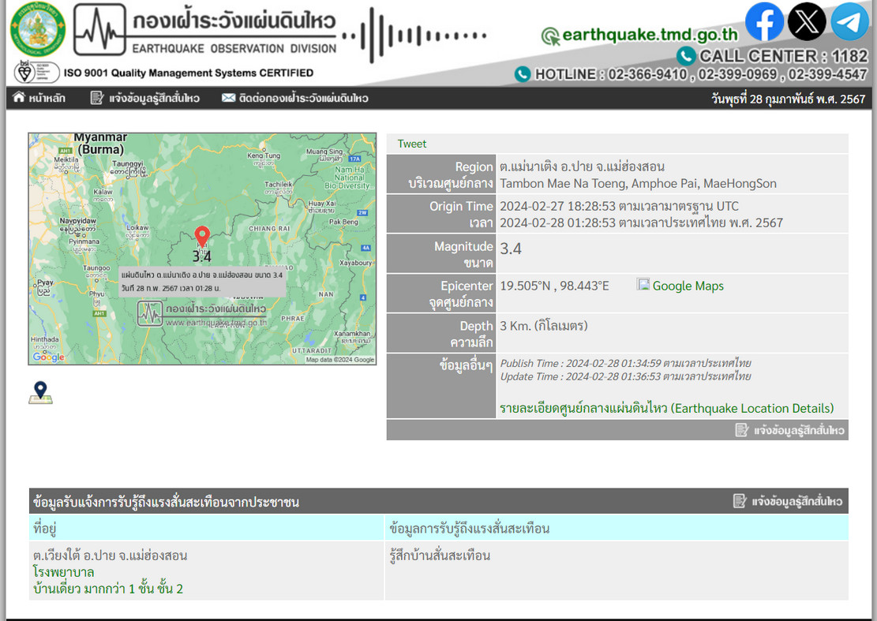Viewport: 877px width, 621px height.
Task: Open the Telegram channel icon
Action: pos(850,22)
